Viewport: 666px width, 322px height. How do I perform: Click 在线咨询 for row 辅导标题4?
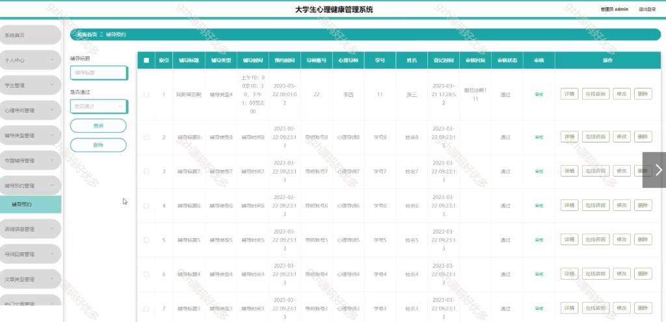click(596, 274)
